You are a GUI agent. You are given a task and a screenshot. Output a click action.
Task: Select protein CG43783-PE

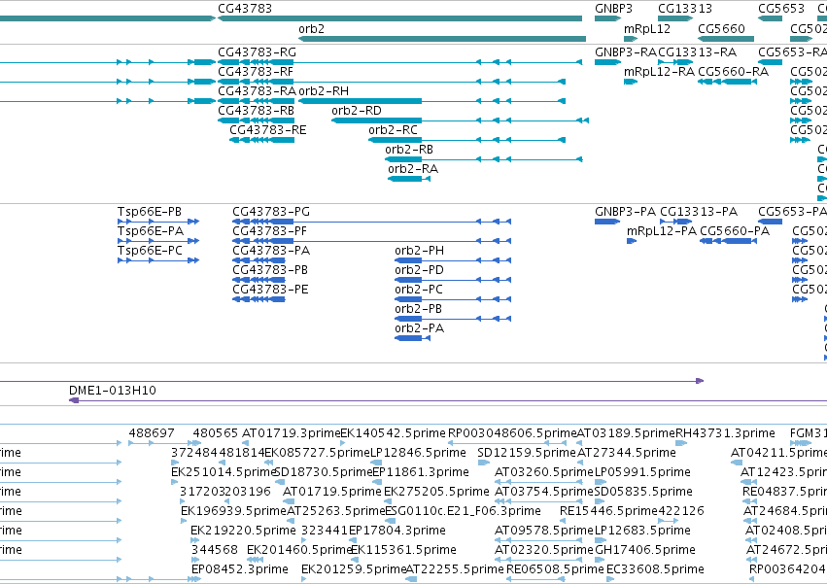pyautogui.click(x=270, y=290)
